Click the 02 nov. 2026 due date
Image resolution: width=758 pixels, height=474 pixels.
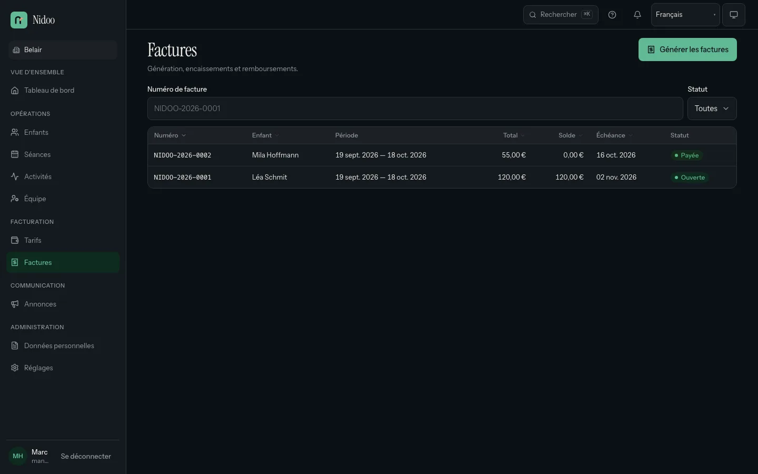point(616,177)
